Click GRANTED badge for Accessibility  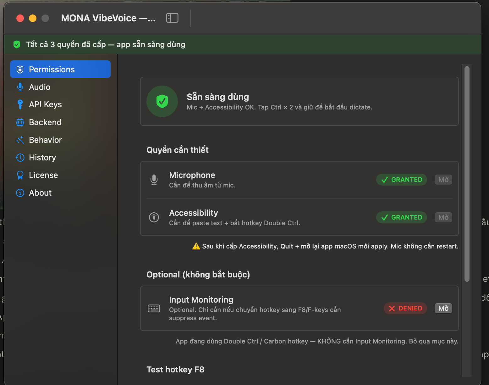pos(402,217)
